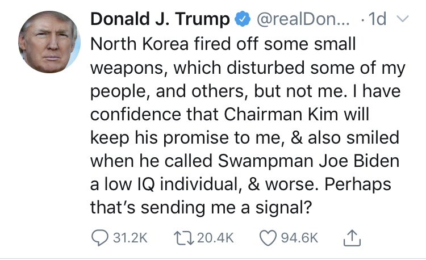Open the Donald J. Trump display name
The image size is (426, 260).
[161, 20]
